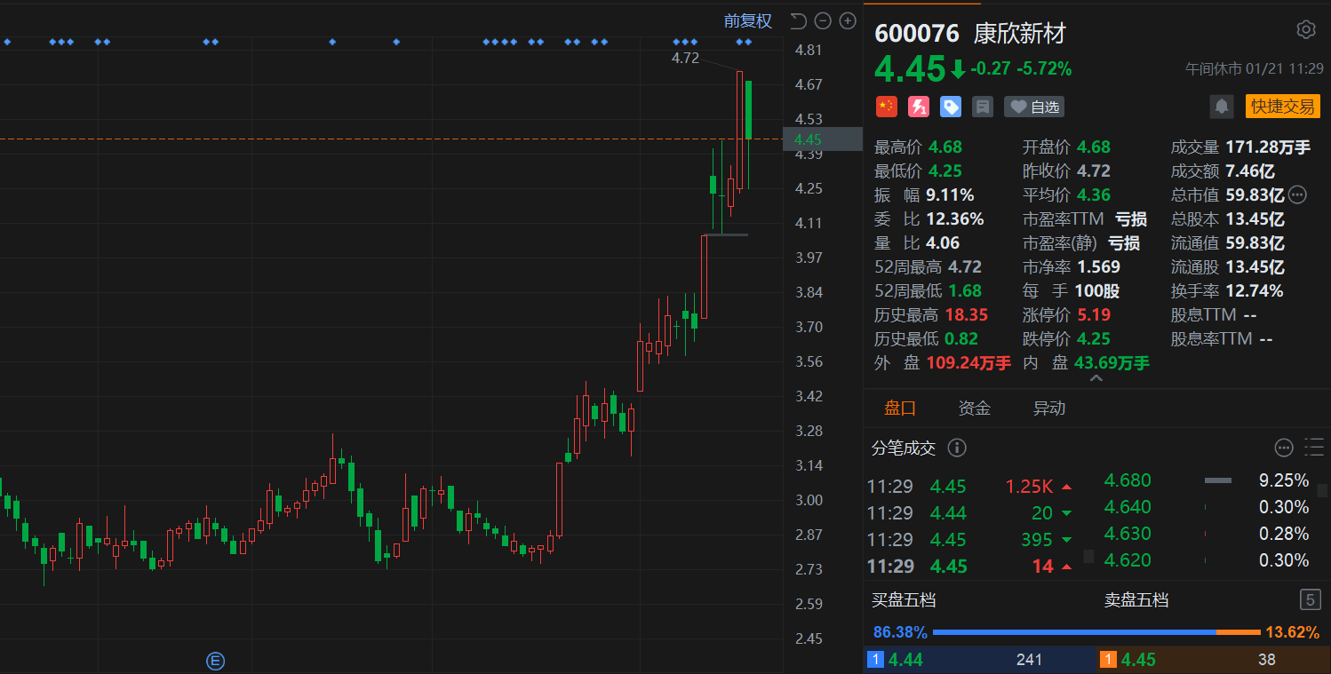Zoom out the K-line chart
1331x674 pixels.
tap(823, 21)
